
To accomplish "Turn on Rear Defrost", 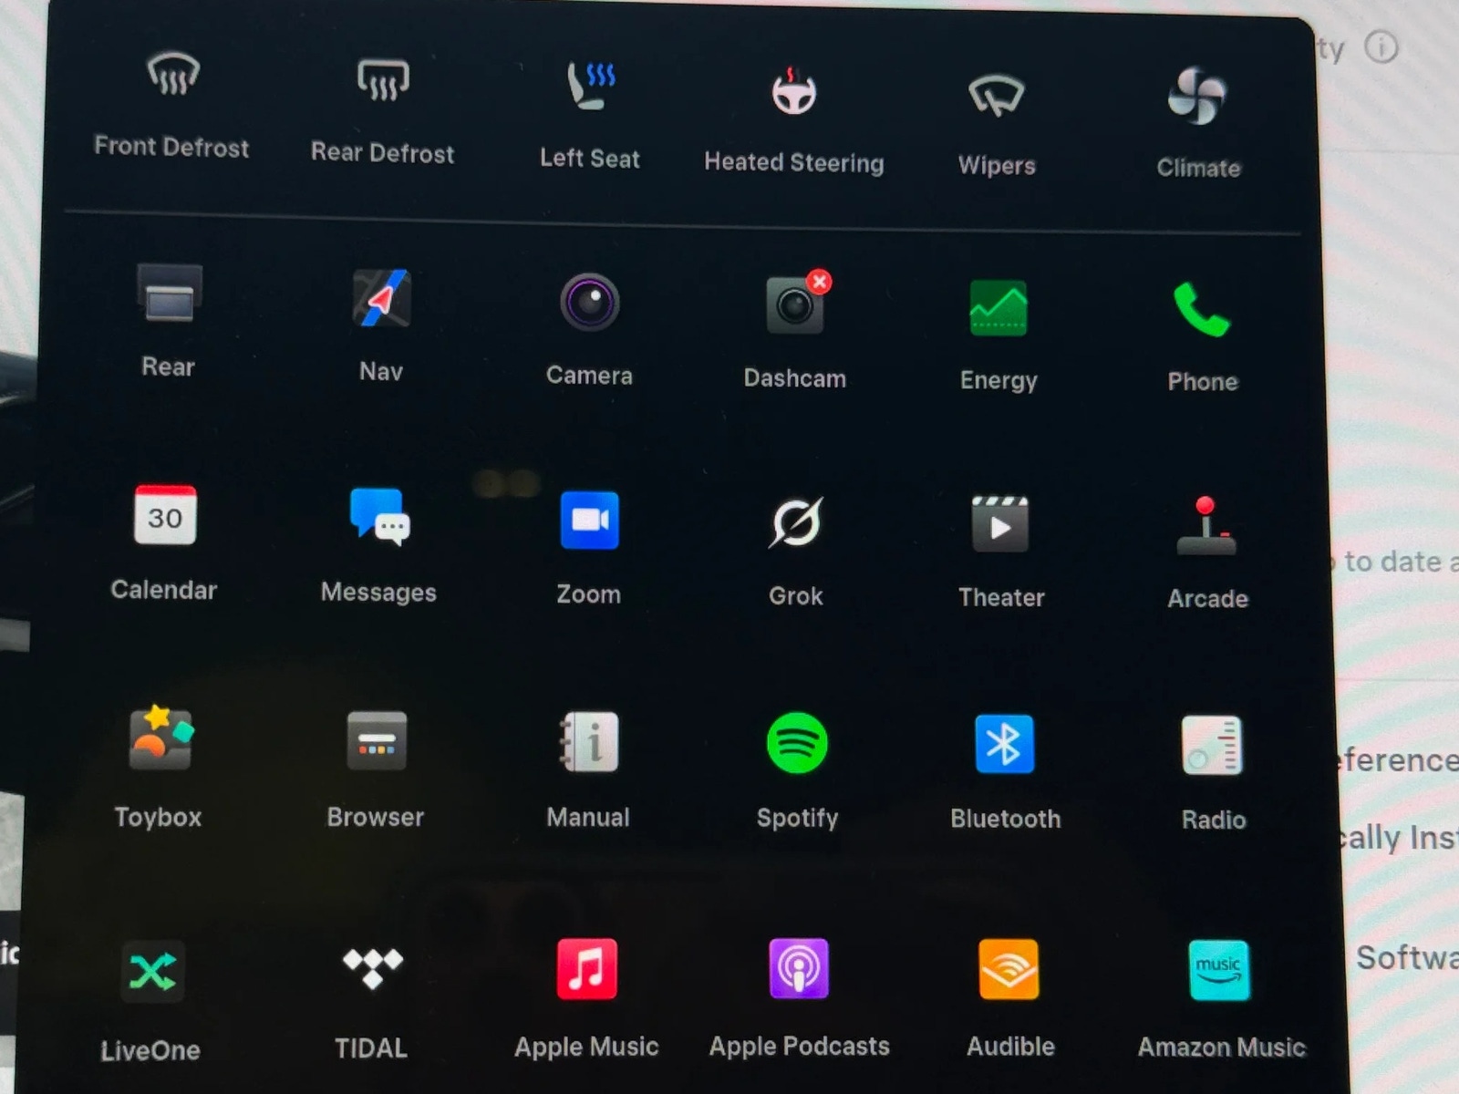I will 383,80.
